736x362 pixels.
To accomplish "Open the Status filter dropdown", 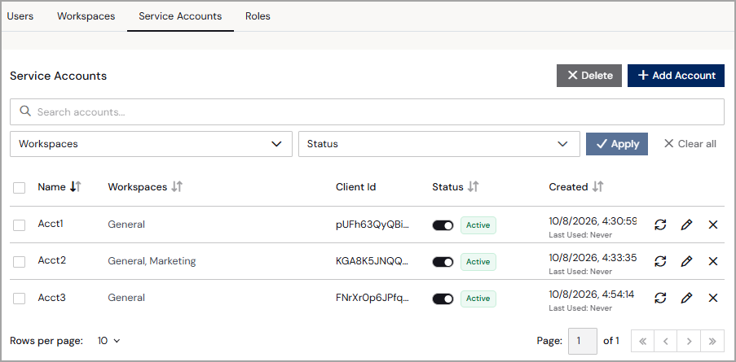I will coord(439,144).
